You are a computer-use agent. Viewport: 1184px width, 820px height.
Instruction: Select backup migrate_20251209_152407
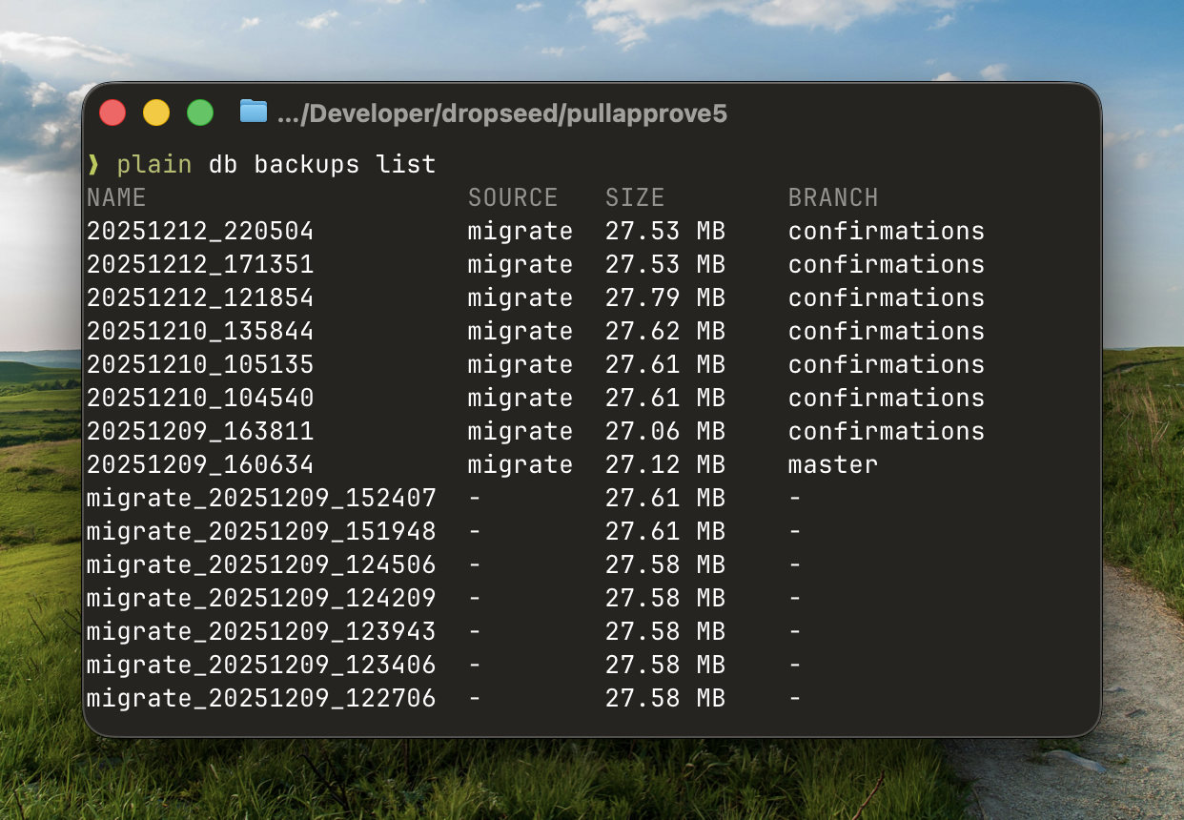pyautogui.click(x=261, y=499)
